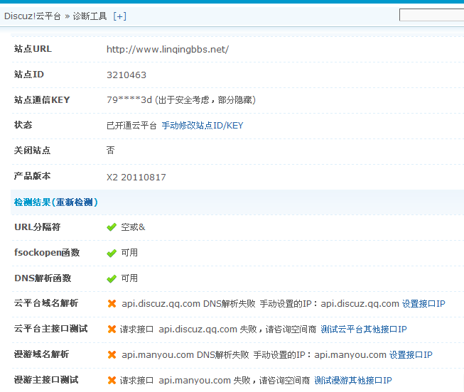Screen dimensions: 464x392
Task: Click the orange X beside 漫游主接口测试
Action: (x=112, y=380)
